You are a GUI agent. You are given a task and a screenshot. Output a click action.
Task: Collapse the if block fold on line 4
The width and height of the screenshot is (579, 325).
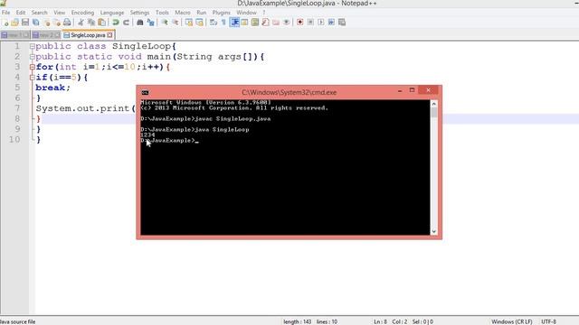[33, 78]
